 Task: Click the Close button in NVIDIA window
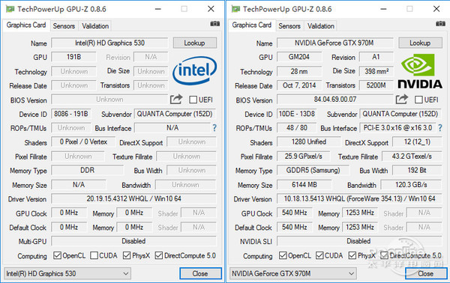click(426, 273)
